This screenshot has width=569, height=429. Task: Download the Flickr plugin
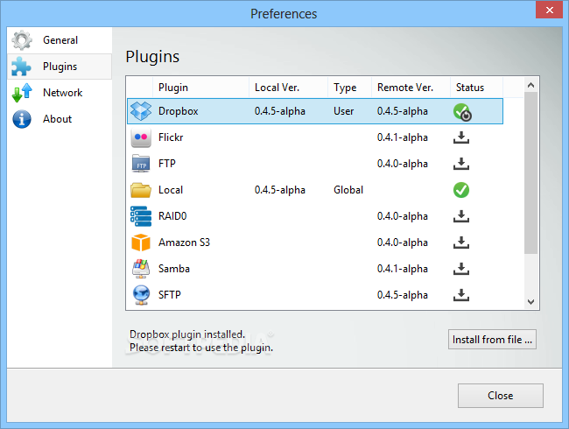click(461, 137)
